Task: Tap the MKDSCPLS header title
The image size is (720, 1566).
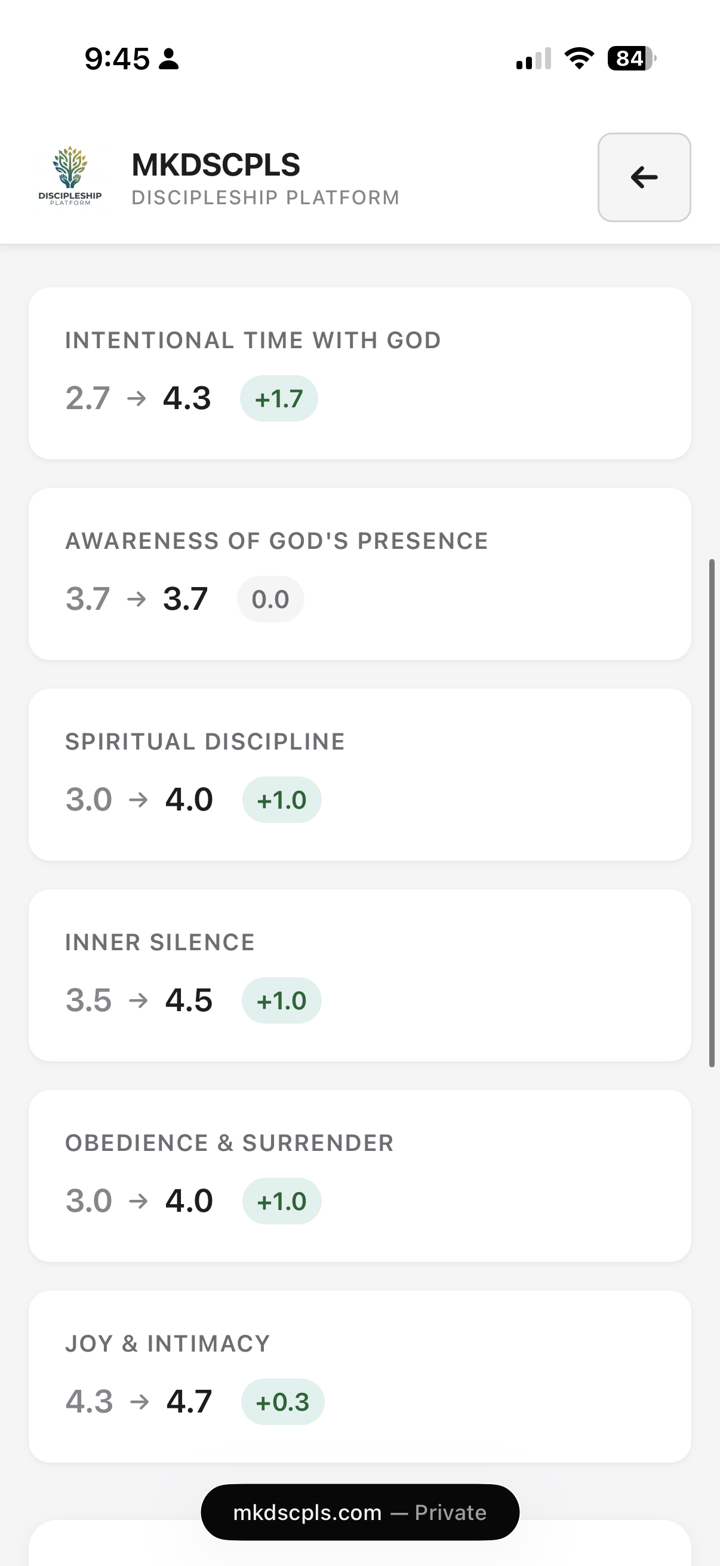Action: coord(216,164)
